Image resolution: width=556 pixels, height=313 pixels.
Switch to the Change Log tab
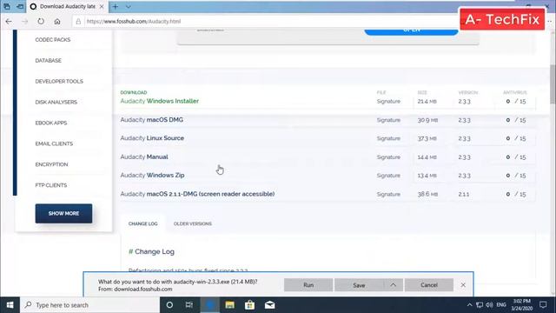142,224
